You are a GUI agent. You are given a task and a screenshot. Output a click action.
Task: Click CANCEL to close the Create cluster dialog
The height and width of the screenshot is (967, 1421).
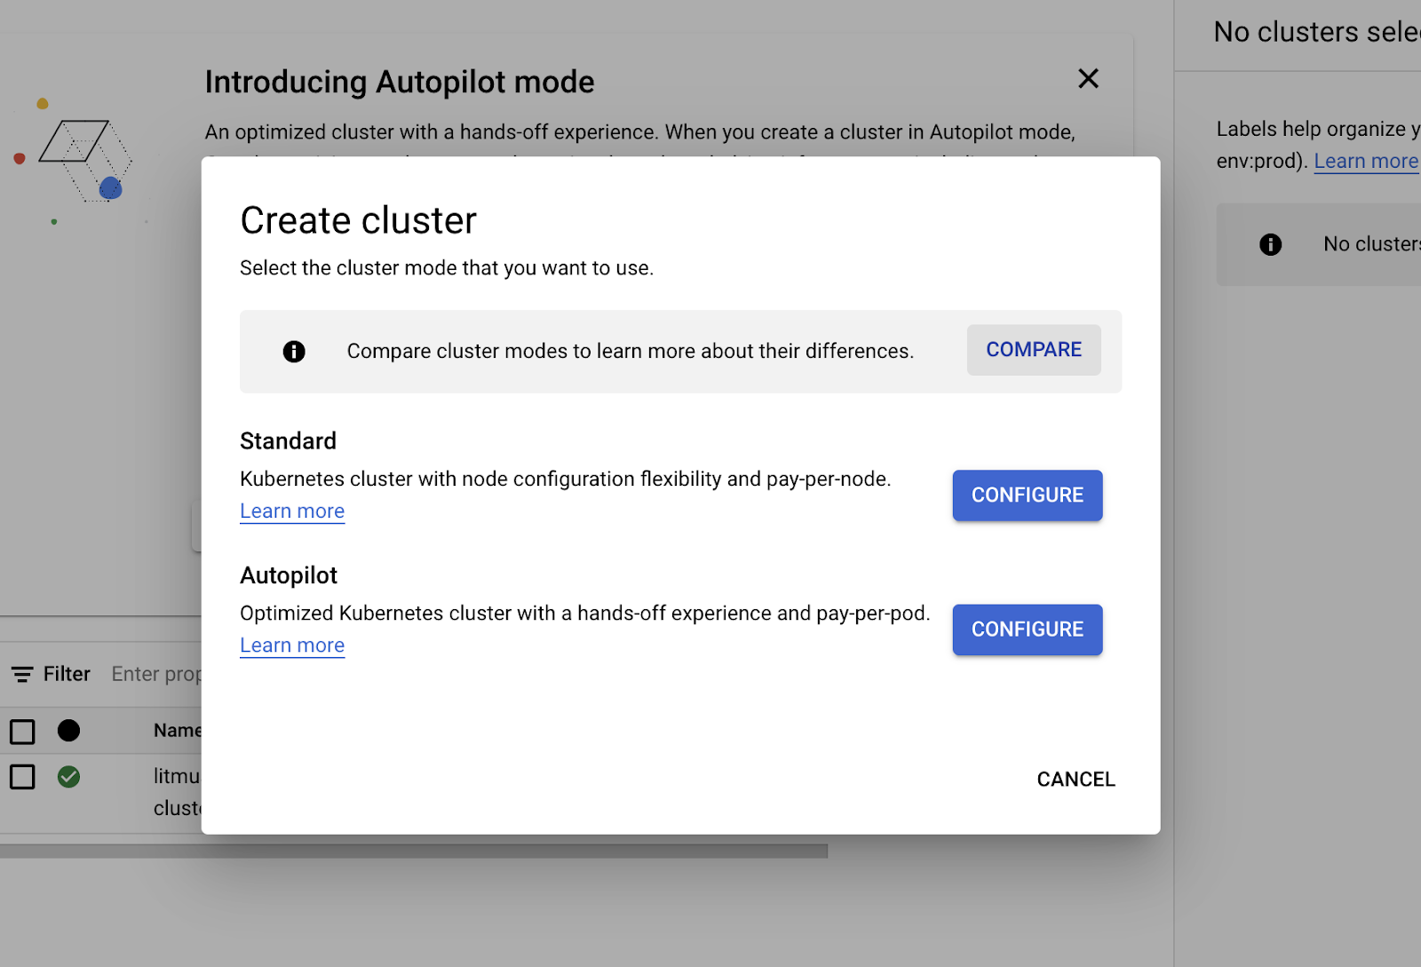coord(1075,779)
